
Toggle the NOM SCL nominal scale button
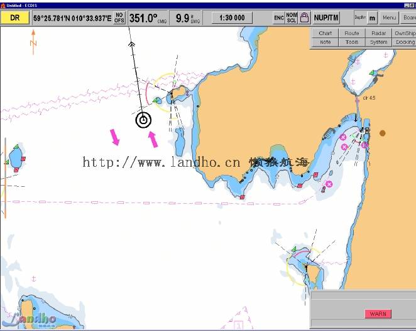click(x=292, y=18)
